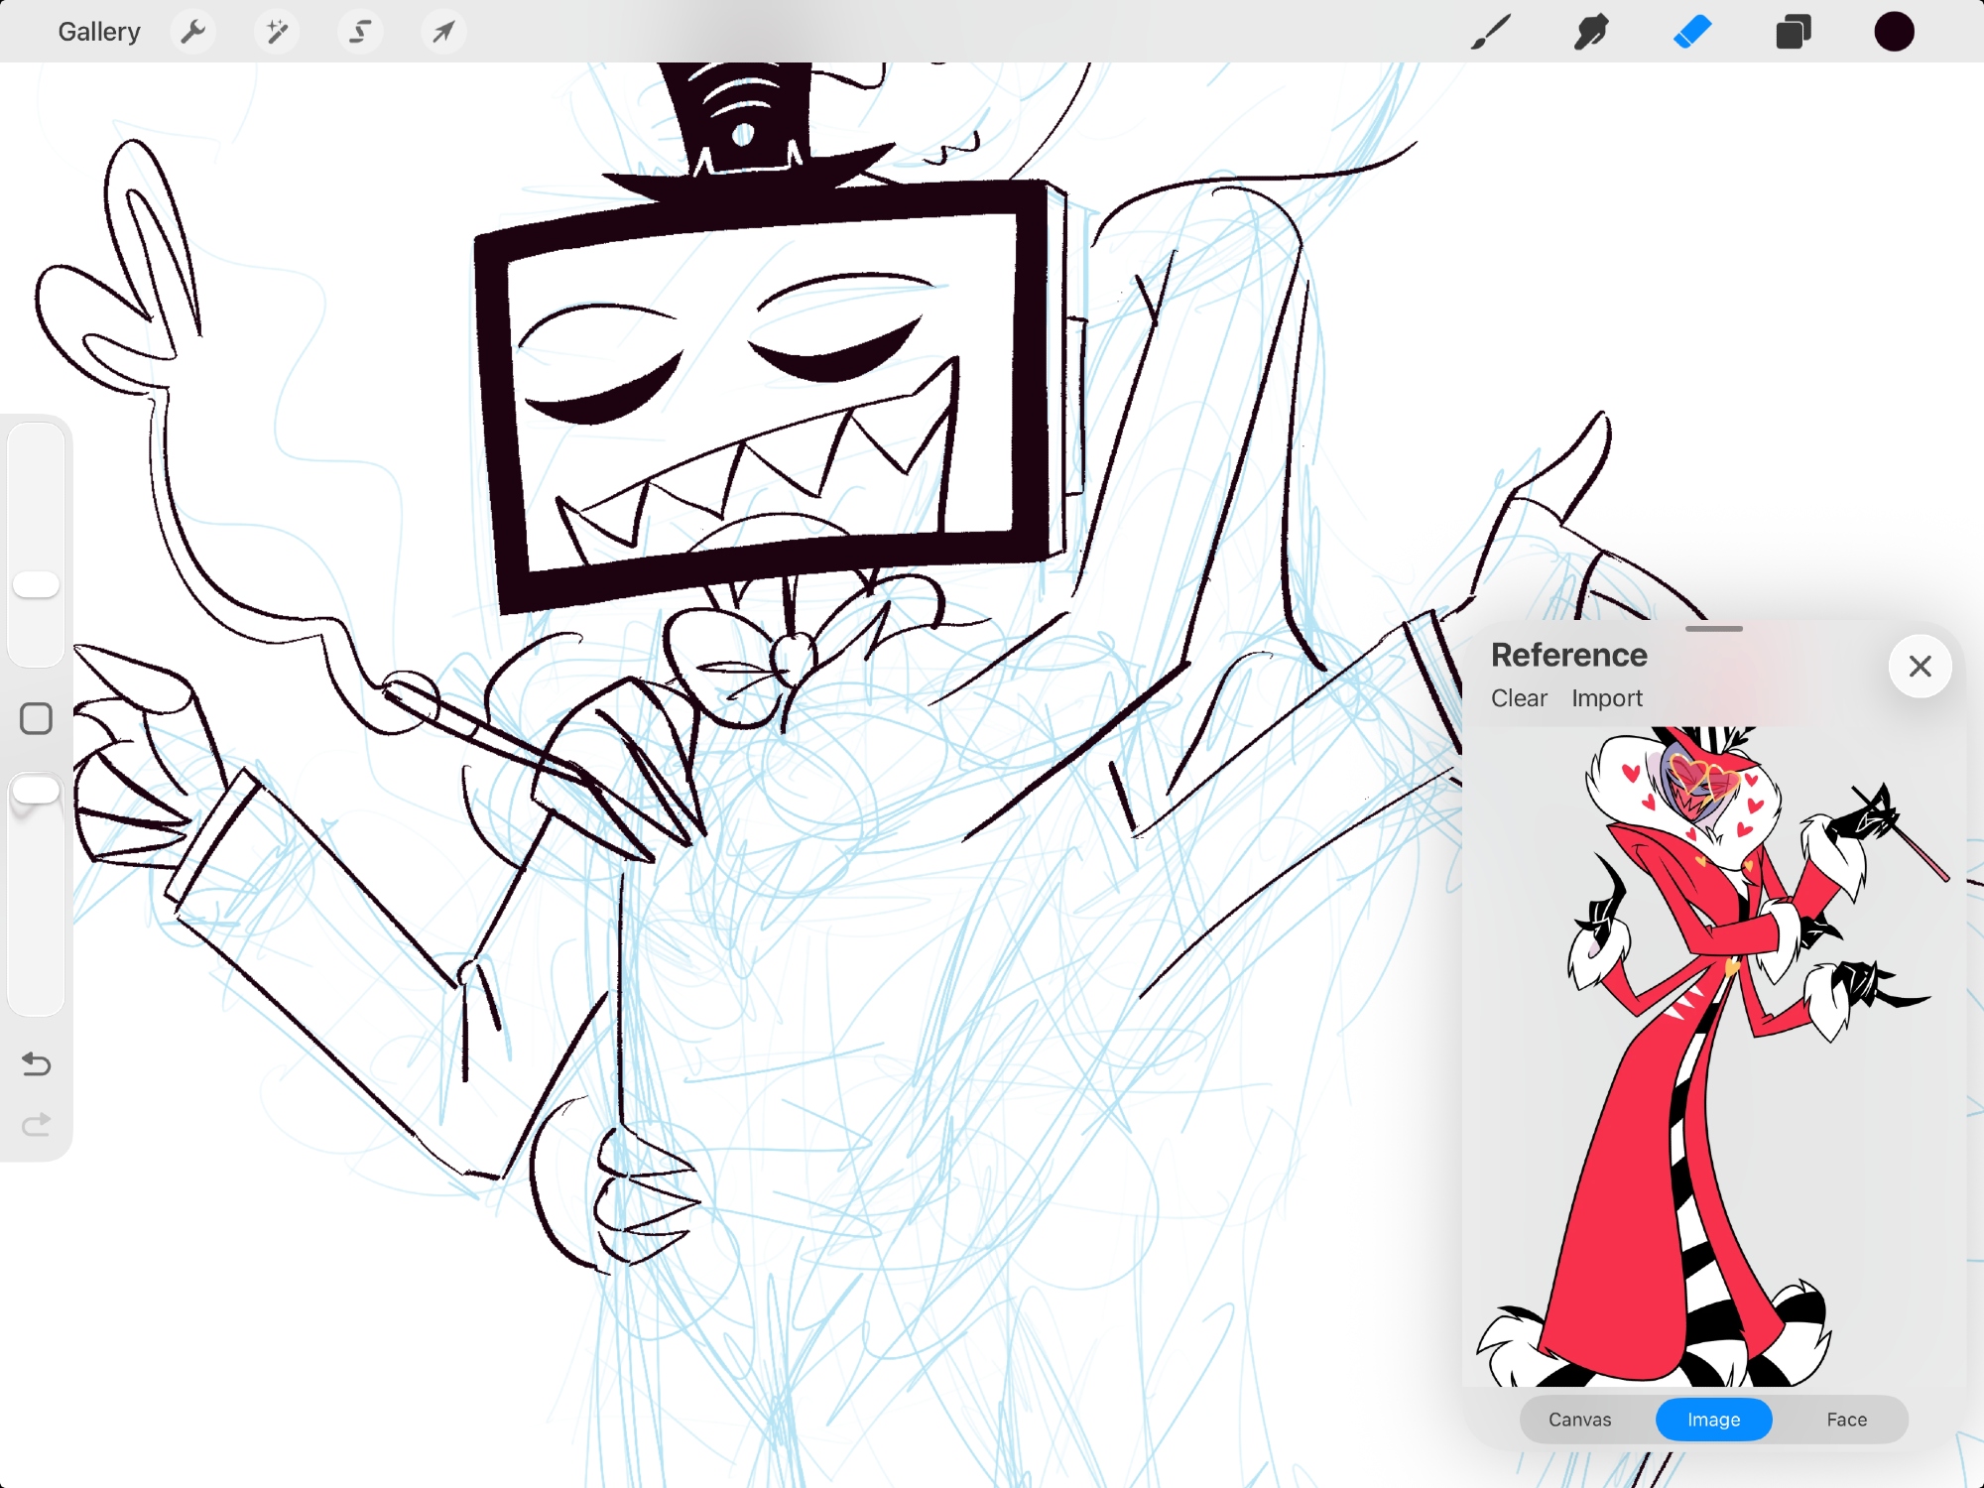Image resolution: width=1984 pixels, height=1488 pixels.
Task: Click the brush opacity slider handle
Action: 37,791
